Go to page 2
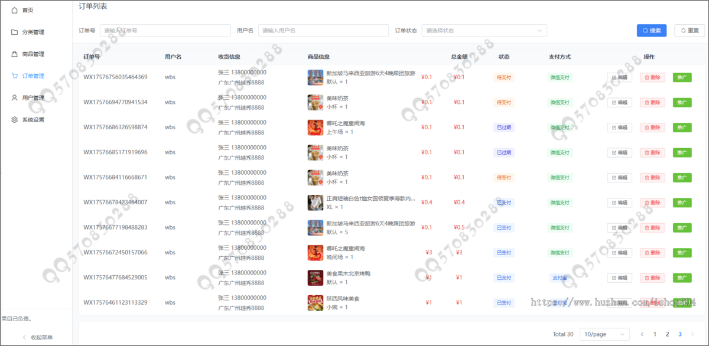The height and width of the screenshot is (346, 709). (668, 334)
